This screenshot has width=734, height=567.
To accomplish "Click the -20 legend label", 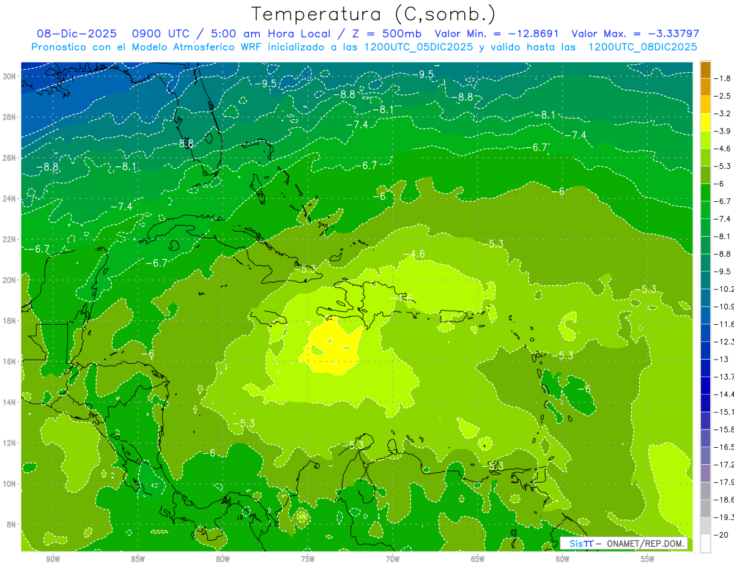I will pyautogui.click(x=722, y=535).
